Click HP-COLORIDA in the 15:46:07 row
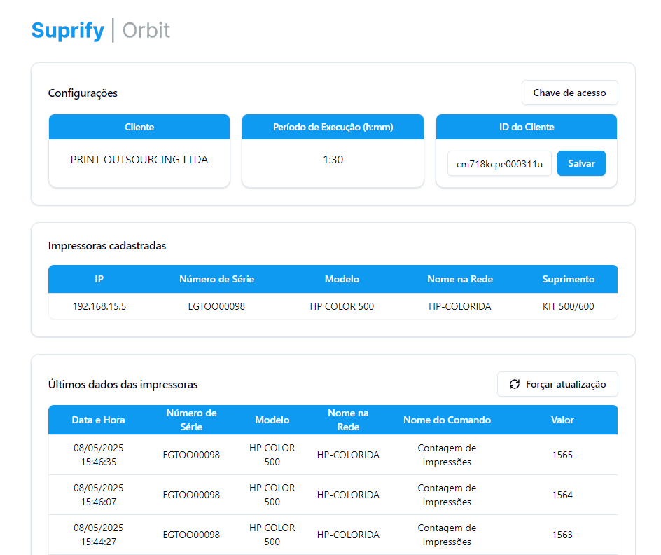The image size is (661, 555). [x=348, y=495]
